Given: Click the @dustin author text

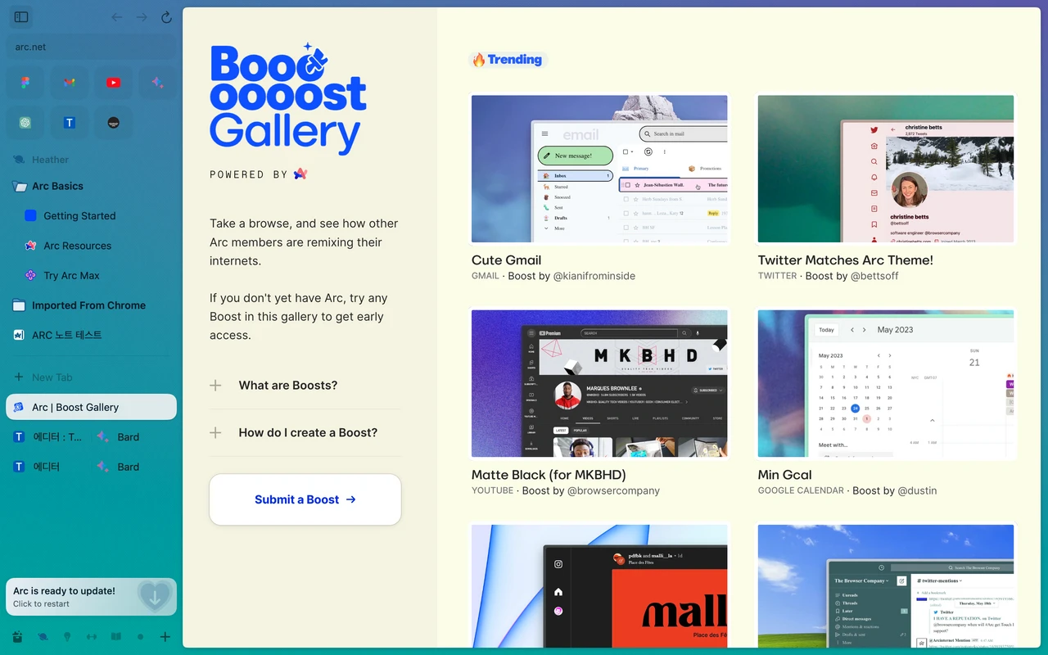Looking at the screenshot, I should (917, 490).
